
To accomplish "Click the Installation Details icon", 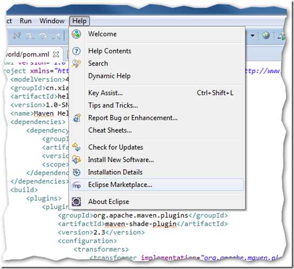I will coord(76,172).
